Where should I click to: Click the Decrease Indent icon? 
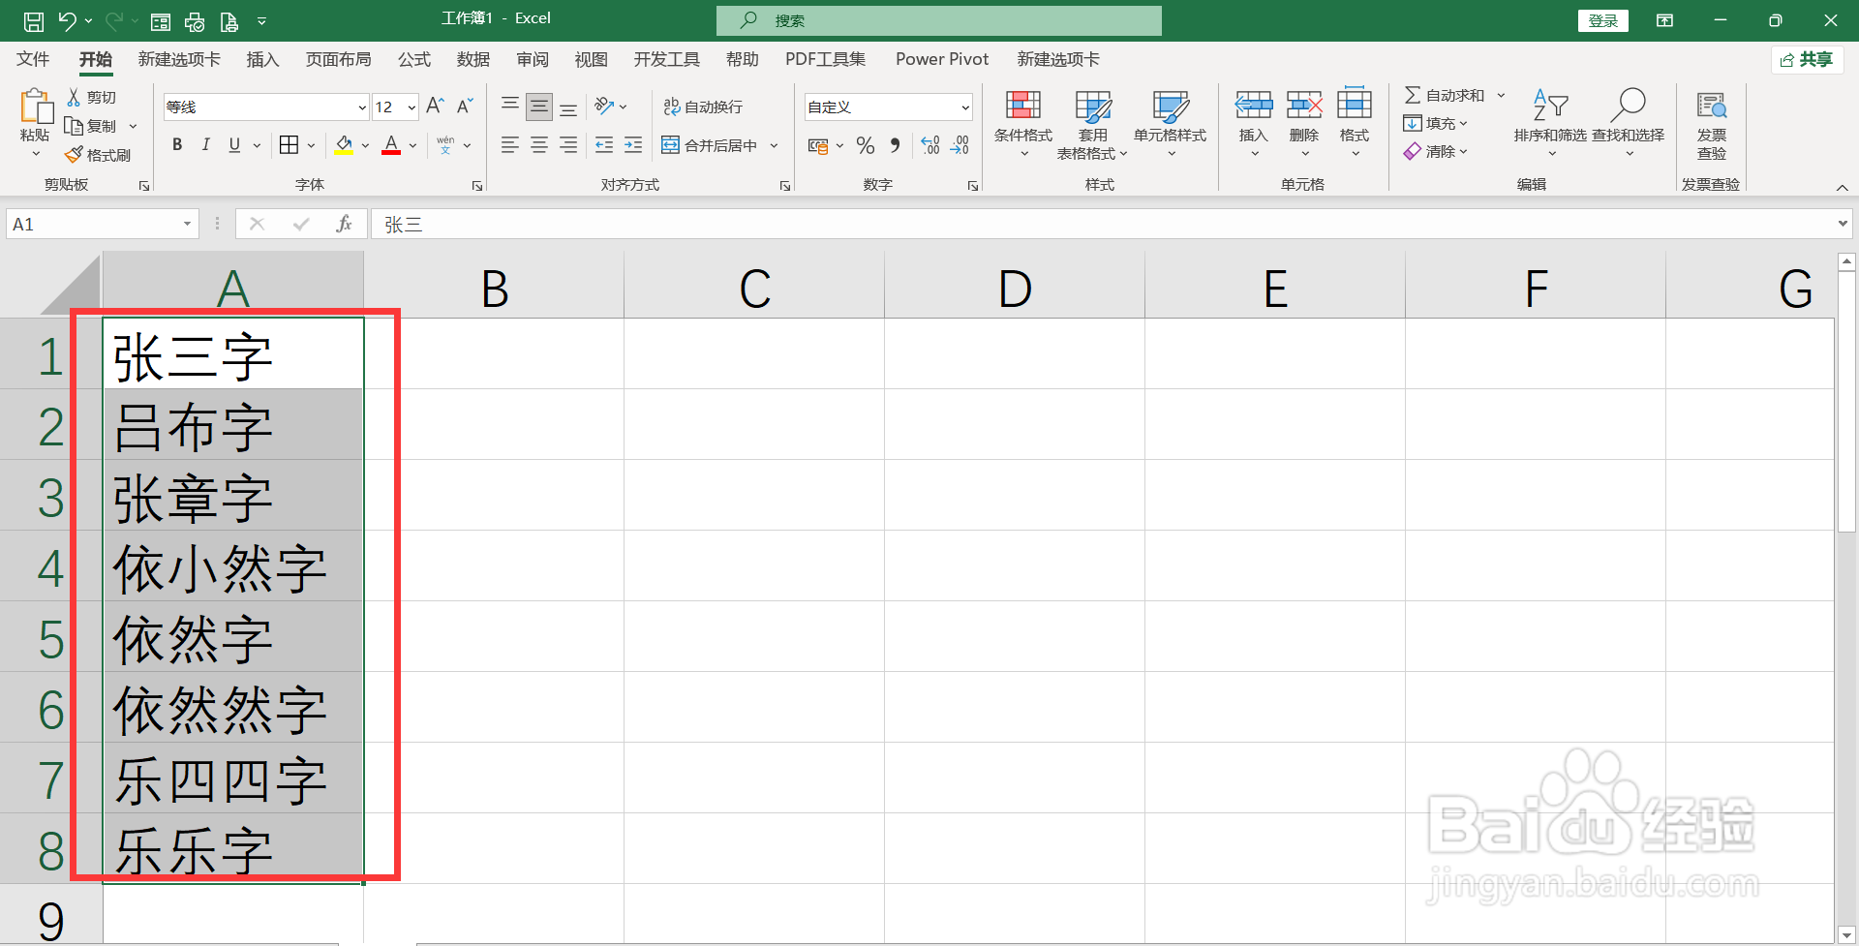pos(604,145)
